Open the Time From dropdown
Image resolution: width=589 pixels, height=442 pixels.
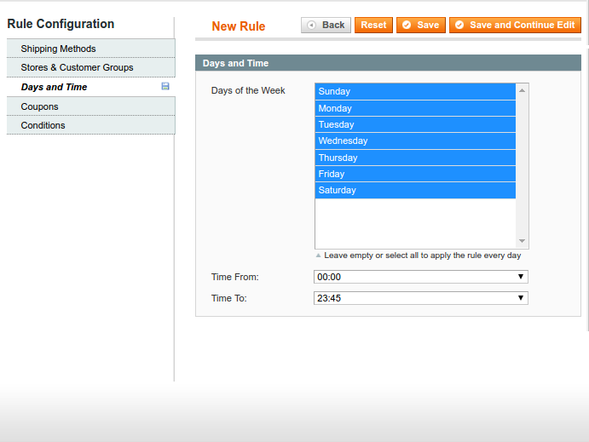[x=420, y=277]
